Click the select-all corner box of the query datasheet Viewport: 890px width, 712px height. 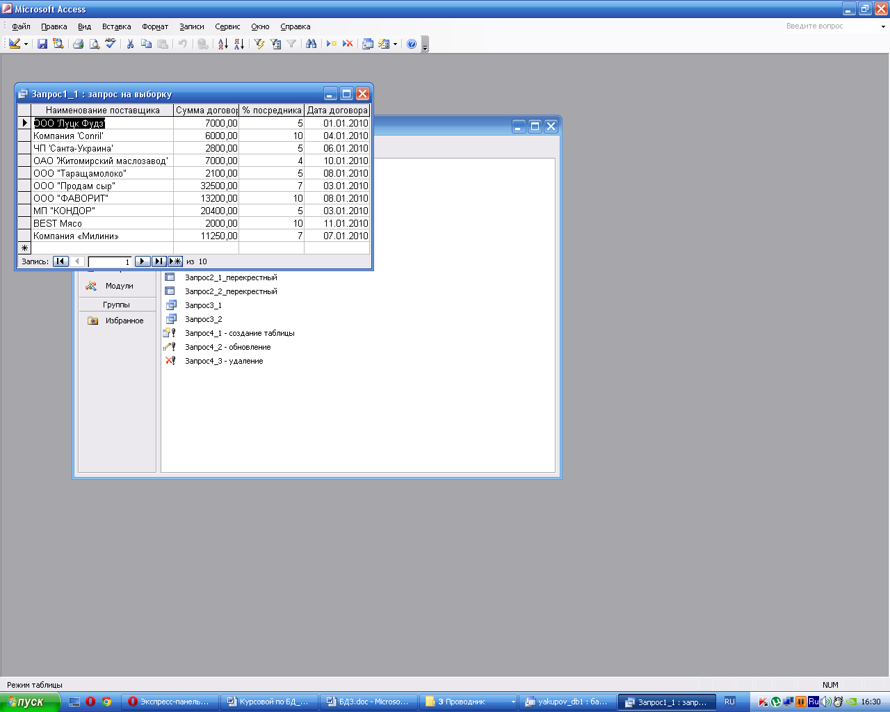[x=24, y=110]
